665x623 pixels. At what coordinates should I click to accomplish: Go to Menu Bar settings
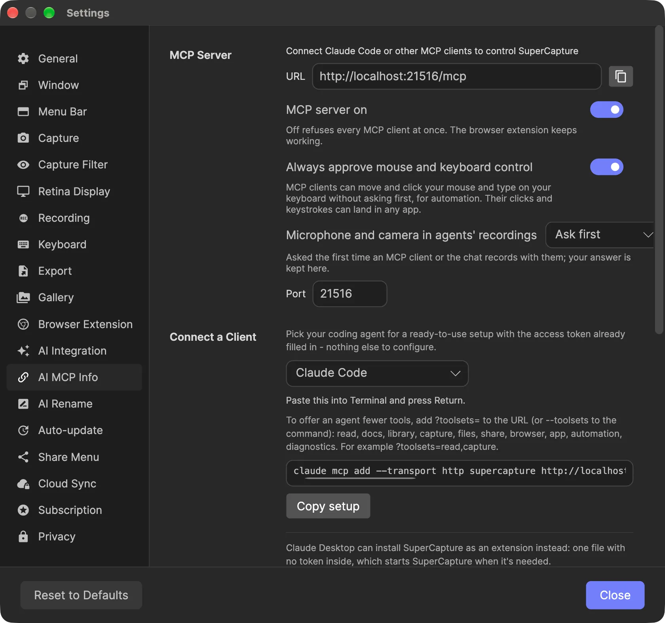[x=74, y=111]
